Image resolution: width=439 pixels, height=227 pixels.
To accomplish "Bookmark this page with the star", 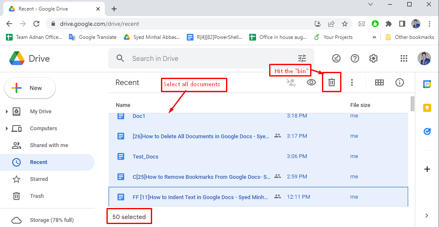I will tap(345, 24).
